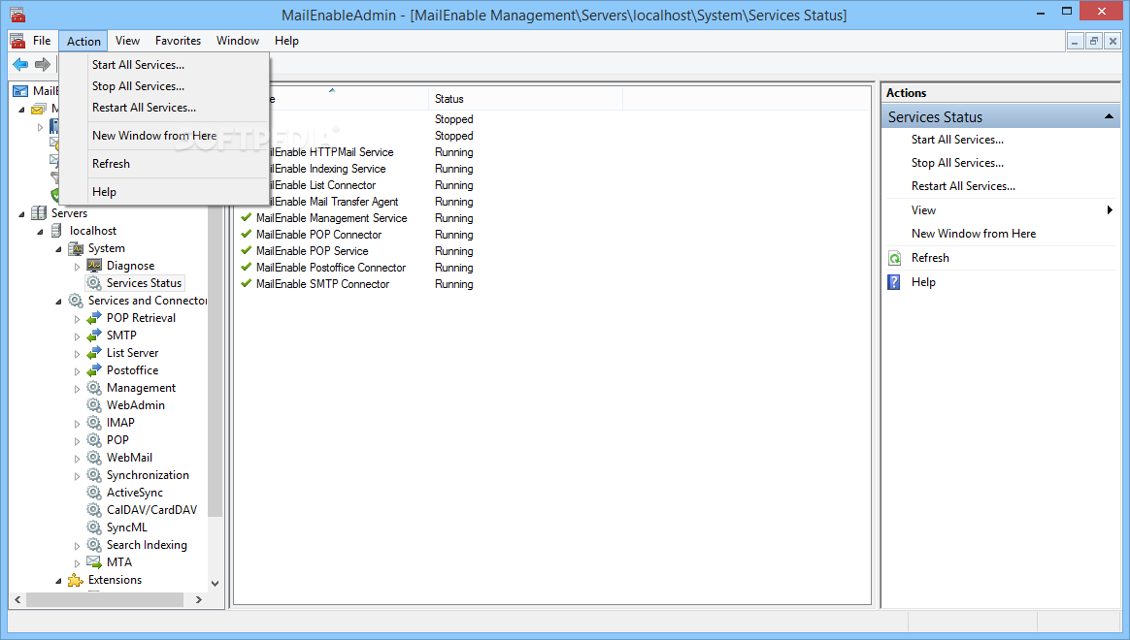The width and height of the screenshot is (1130, 640).
Task: Select the SyncML tree item
Action: point(127,528)
